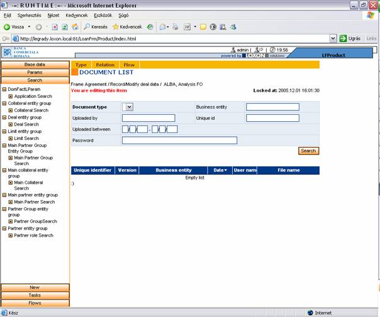Screen dimensions: 380x317
Task: Click the Unique id input field
Action: click(x=272, y=118)
